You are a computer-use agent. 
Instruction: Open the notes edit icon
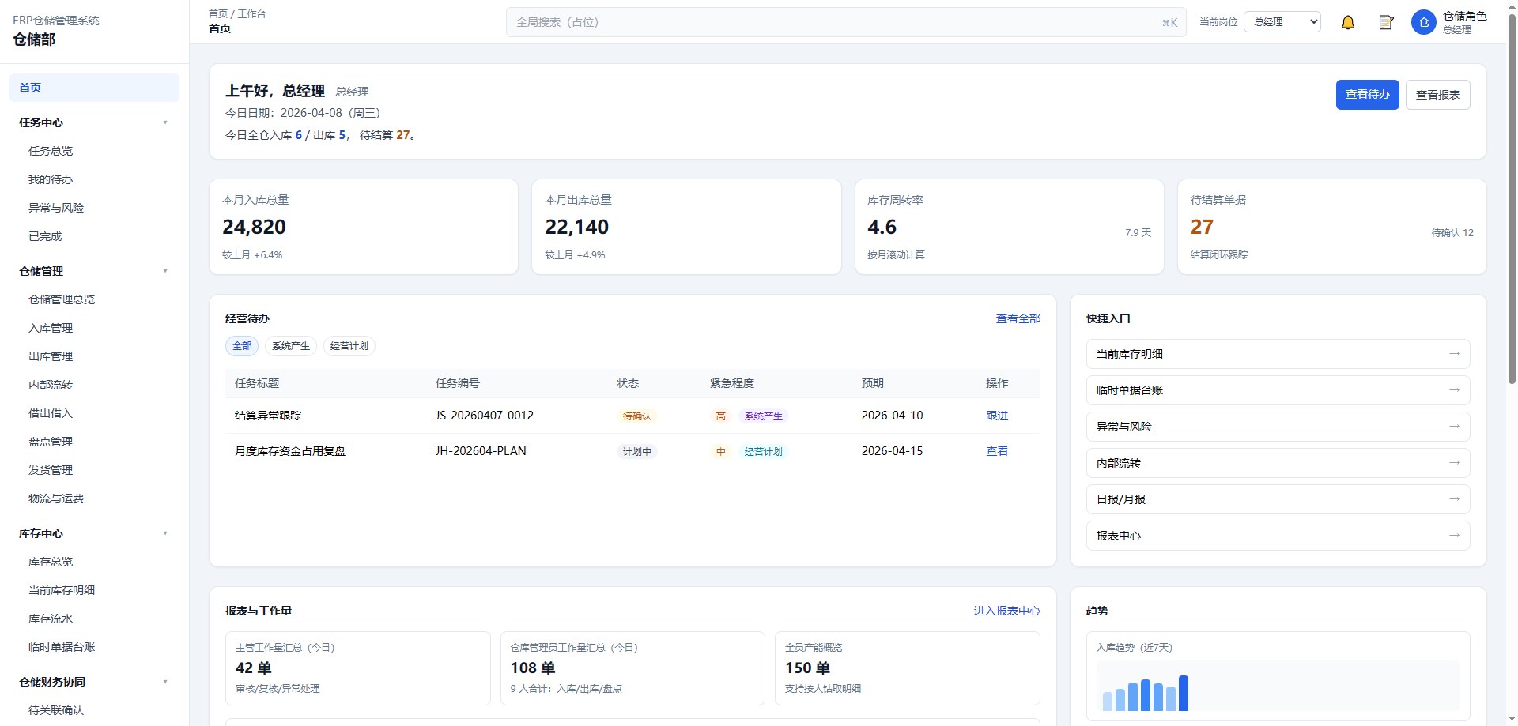[1386, 23]
